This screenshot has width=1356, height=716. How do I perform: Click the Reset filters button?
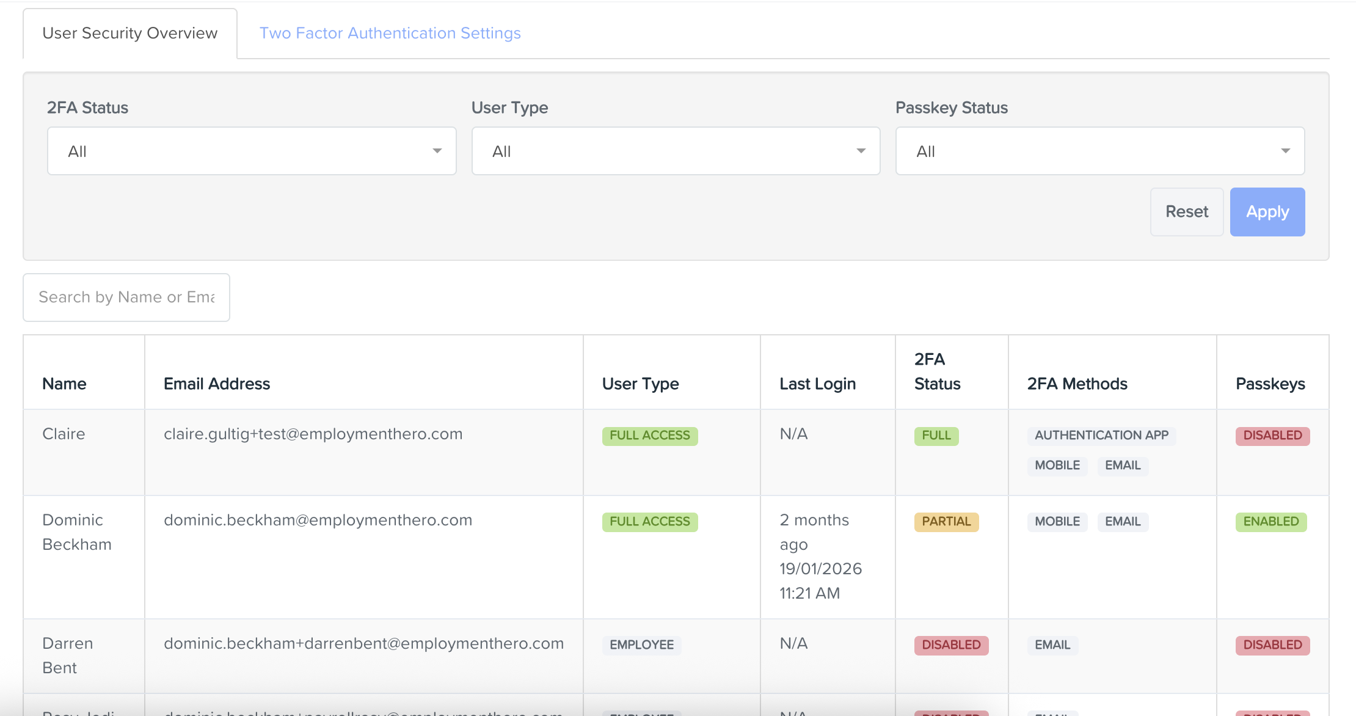1186,212
